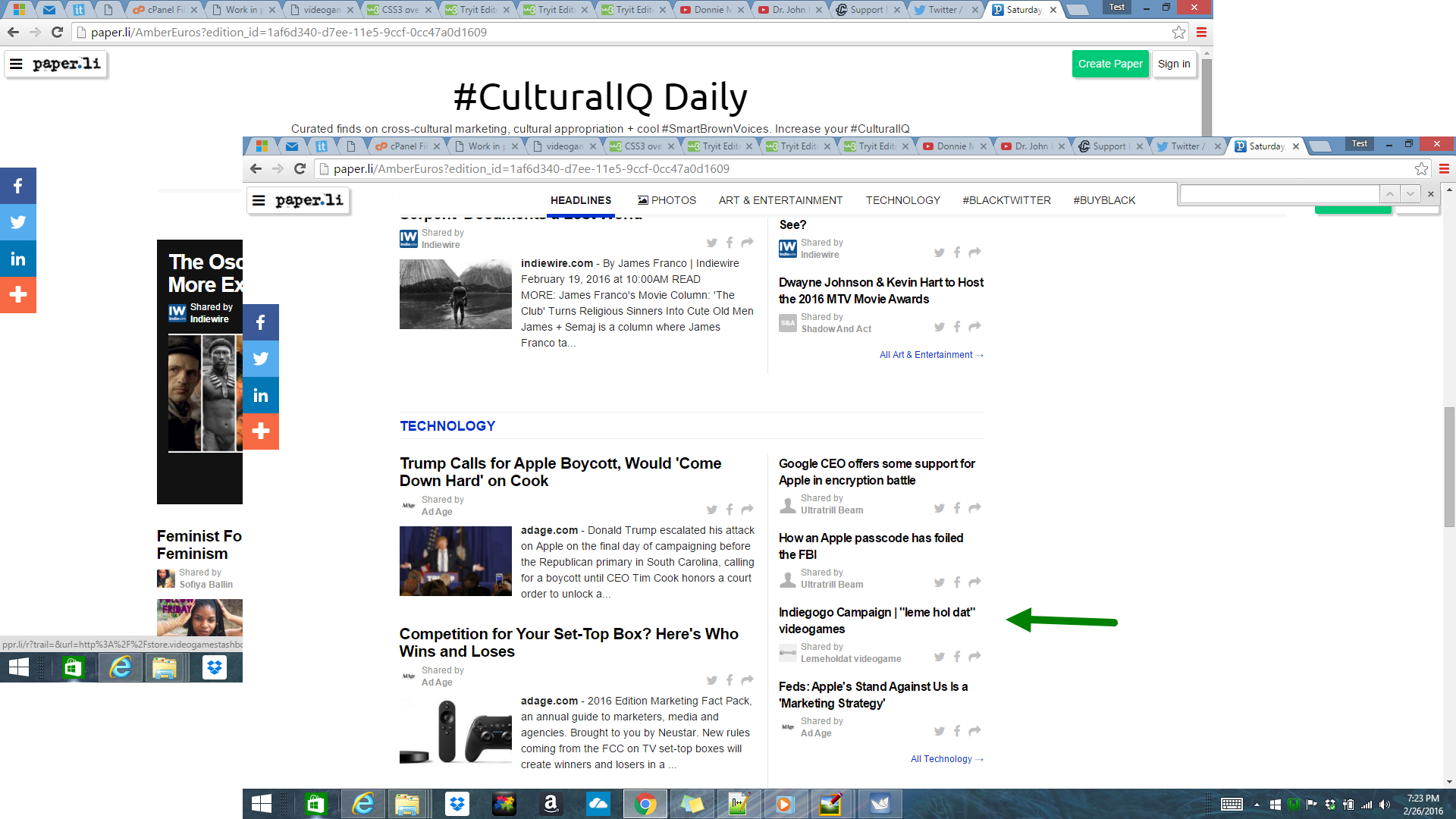Click the bookmark star in the address bar

pos(1420,169)
